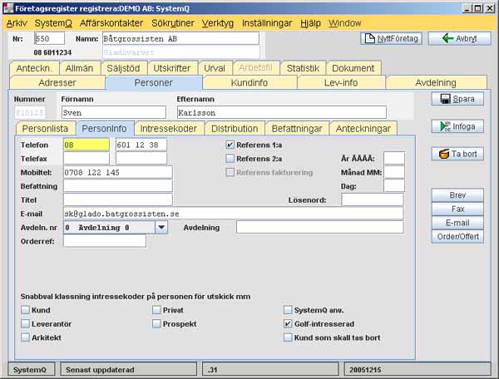Click the Mobiltel field with 0708 122 145
Viewport: 499px width, 379px height.
pos(118,172)
